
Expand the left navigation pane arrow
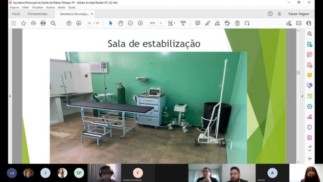click(10, 96)
